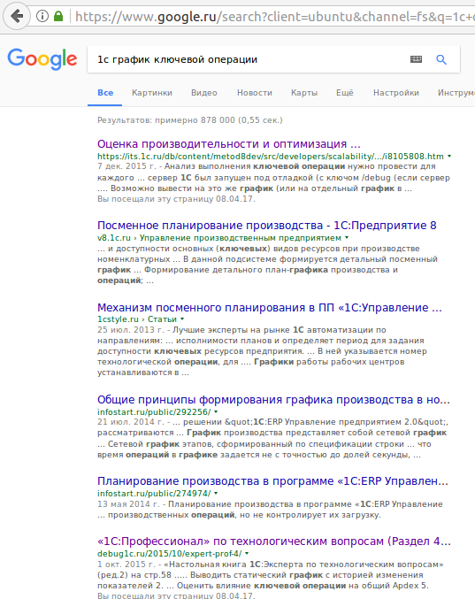Open result Общие принципы формирования графика производства
This screenshot has width=475, height=599.
click(x=273, y=400)
